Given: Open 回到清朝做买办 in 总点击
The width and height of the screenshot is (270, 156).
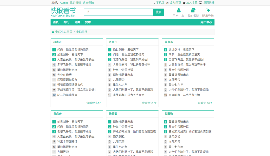Looking at the screenshot, I should [x=67, y=80].
